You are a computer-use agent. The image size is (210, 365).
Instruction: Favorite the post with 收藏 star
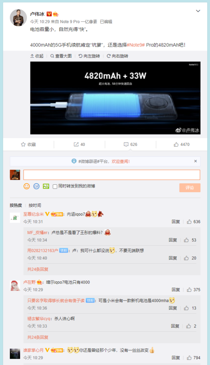[x=28, y=144]
